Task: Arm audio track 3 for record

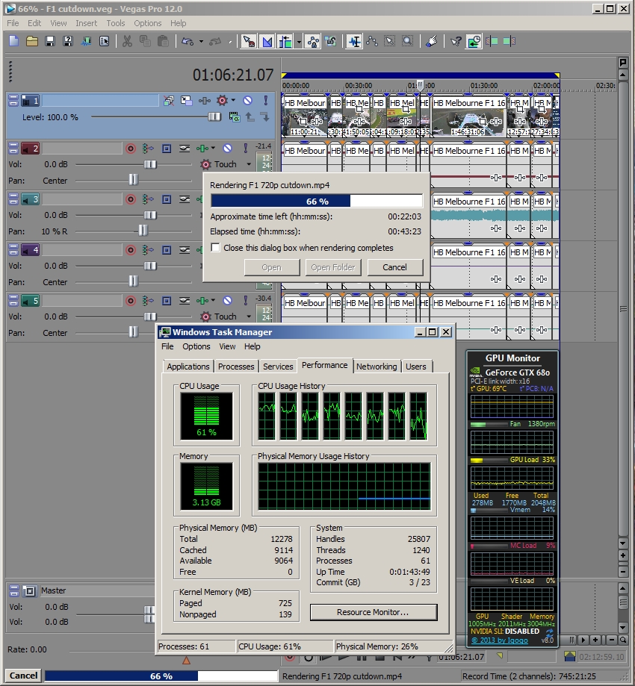Action: pos(131,199)
